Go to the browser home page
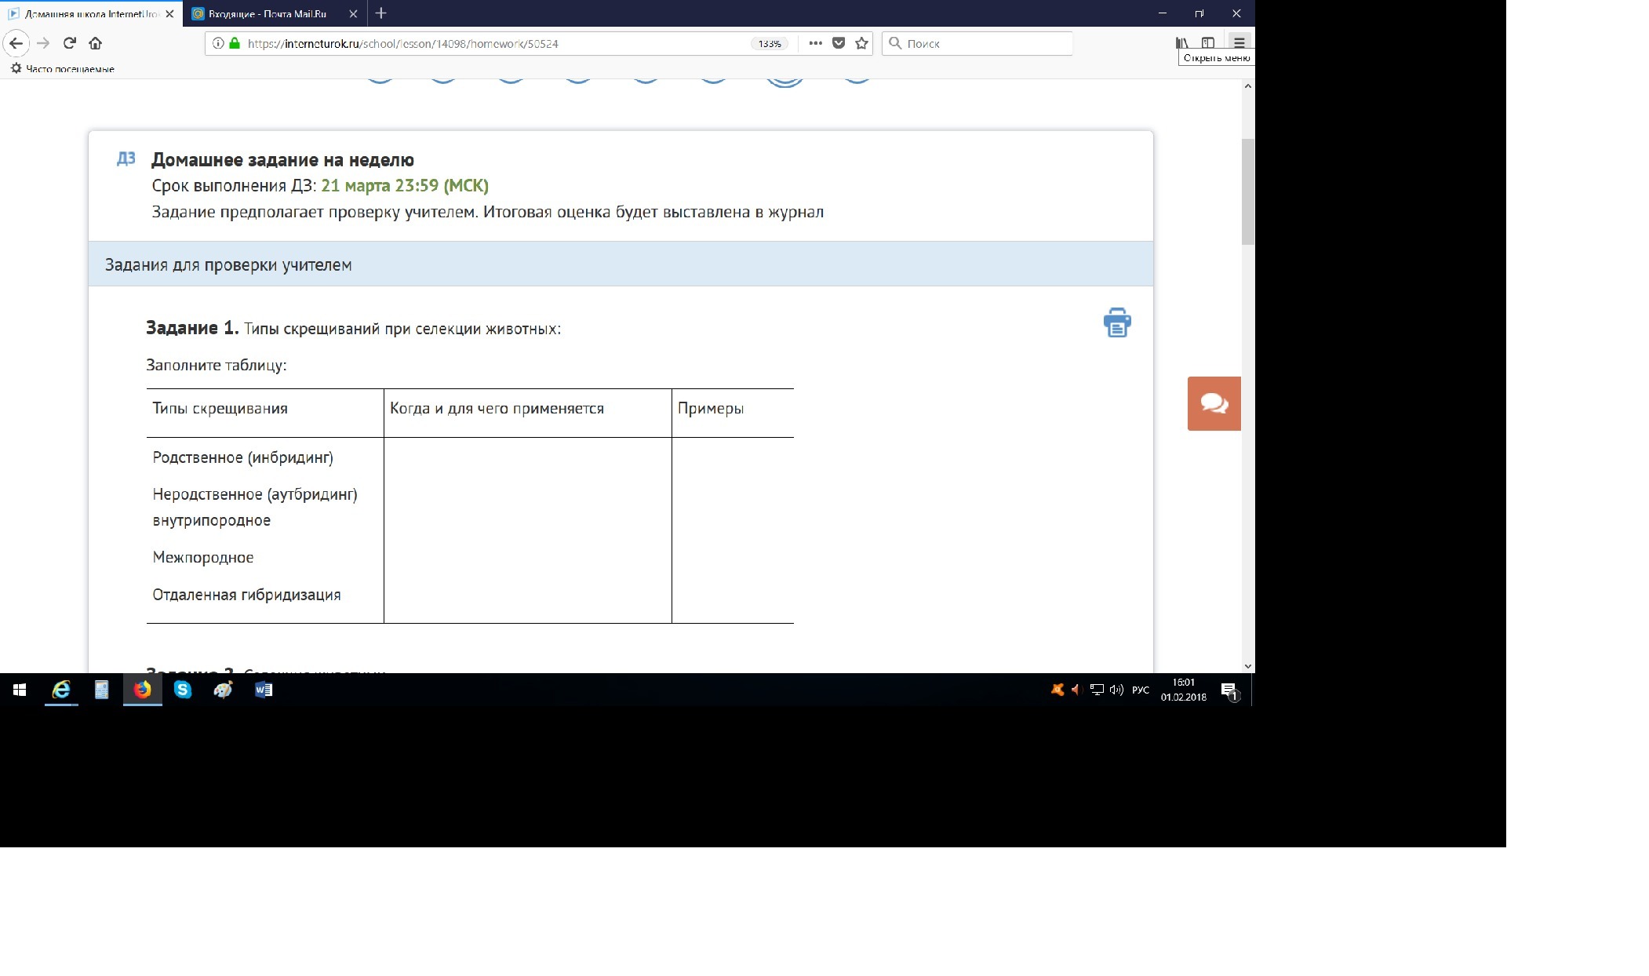1649x976 pixels. click(x=95, y=43)
